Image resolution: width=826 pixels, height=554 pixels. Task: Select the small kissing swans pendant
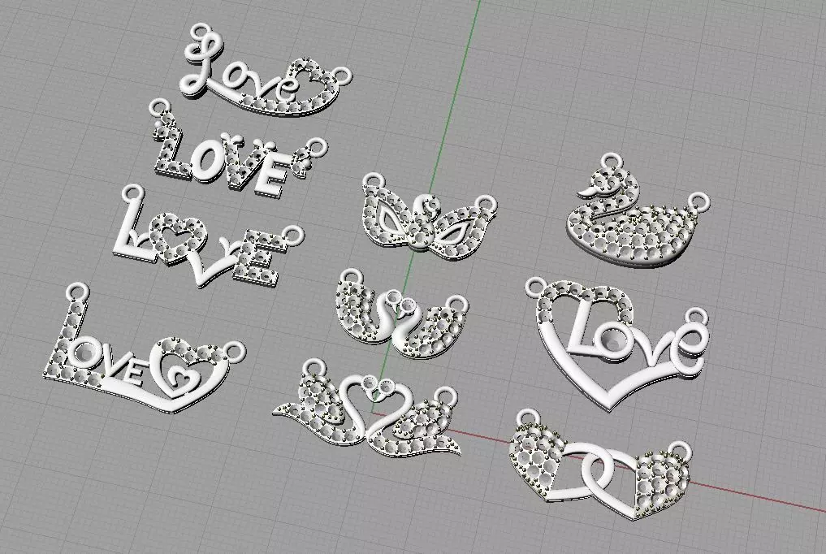coord(403,314)
